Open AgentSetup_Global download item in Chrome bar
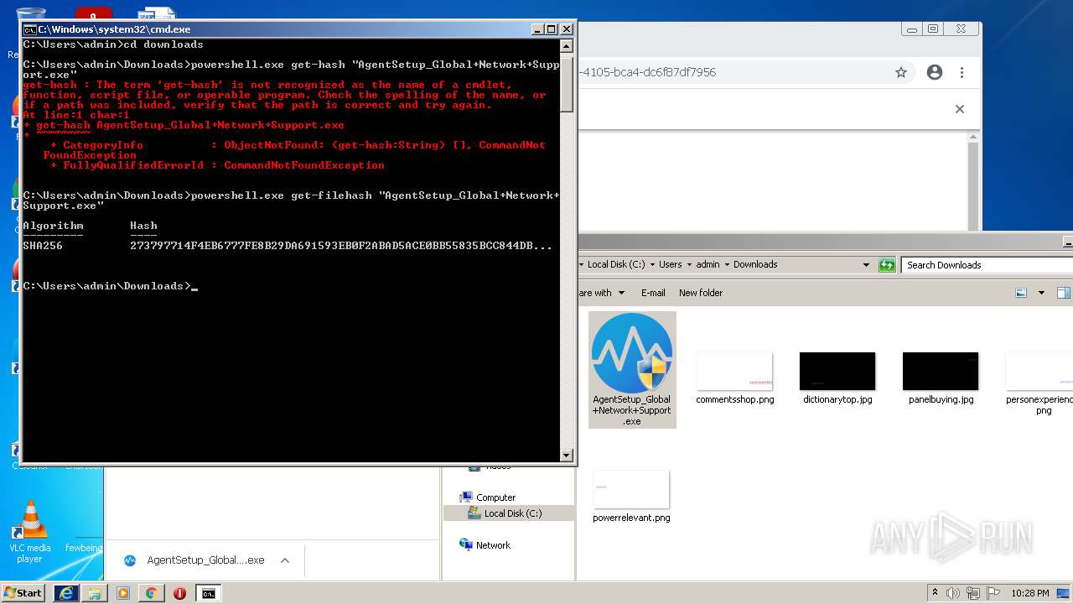 (x=194, y=560)
